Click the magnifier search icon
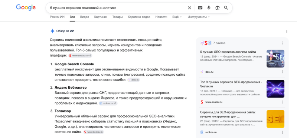Screen dimensions: 297x138 tap(226, 8)
